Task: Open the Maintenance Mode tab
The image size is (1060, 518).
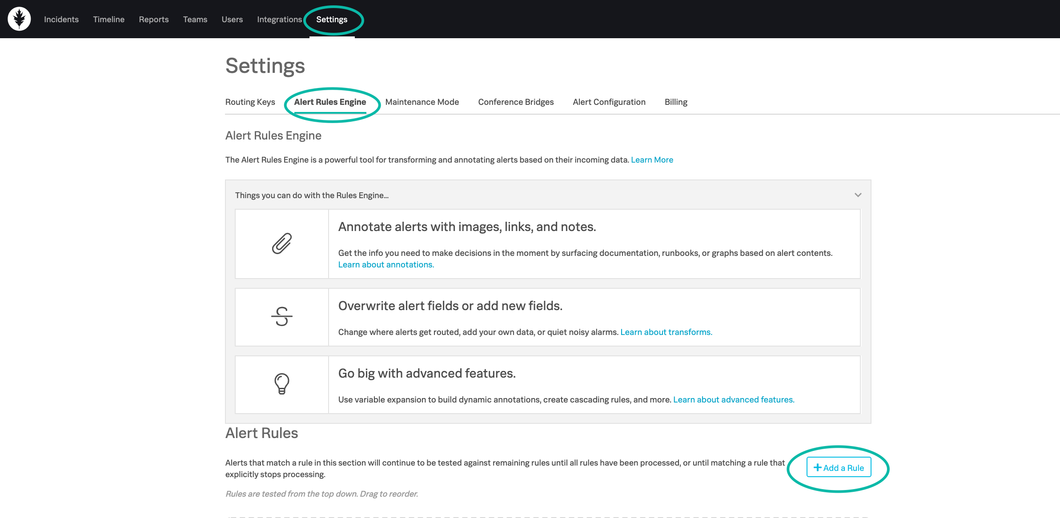Action: [x=422, y=102]
